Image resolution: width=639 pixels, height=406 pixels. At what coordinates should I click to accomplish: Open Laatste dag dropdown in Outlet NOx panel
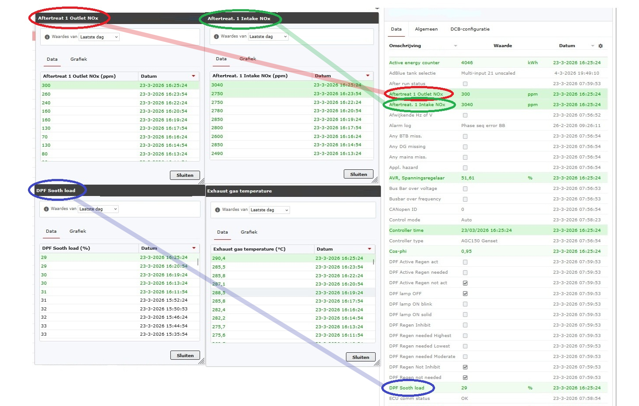click(x=99, y=37)
